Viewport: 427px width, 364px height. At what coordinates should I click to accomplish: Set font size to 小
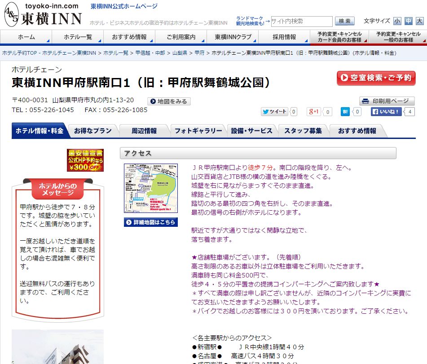click(x=397, y=21)
